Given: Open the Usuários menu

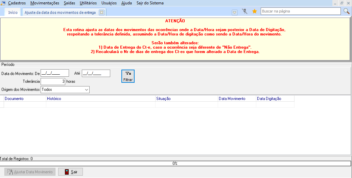Looking at the screenshot, I should pos(109,3).
